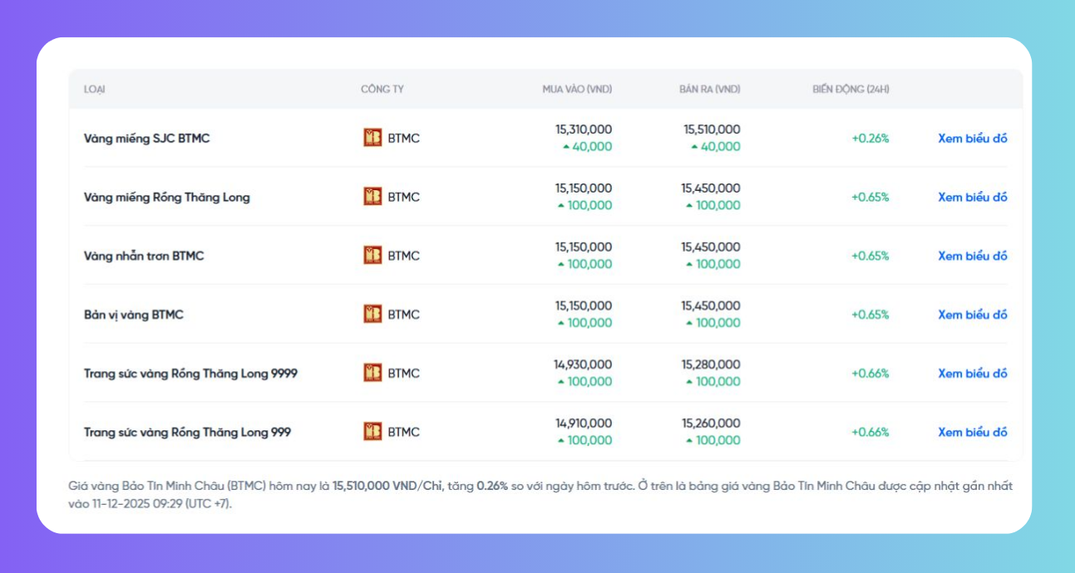
Task: Click BTMC logo for Trang sức Rồng Thăng Long 999
Action: coord(372,432)
